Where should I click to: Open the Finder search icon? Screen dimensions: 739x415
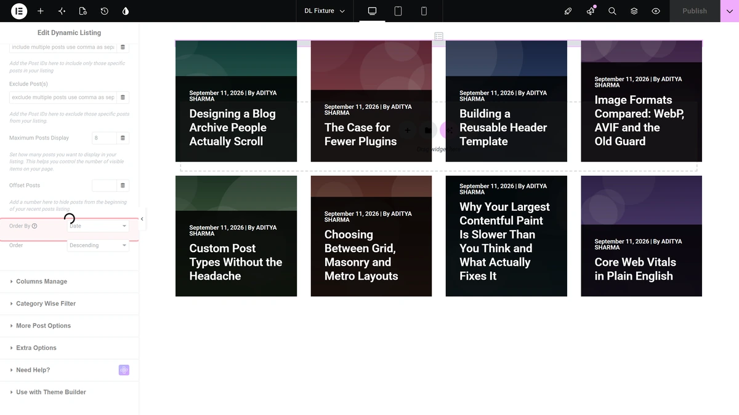612,11
